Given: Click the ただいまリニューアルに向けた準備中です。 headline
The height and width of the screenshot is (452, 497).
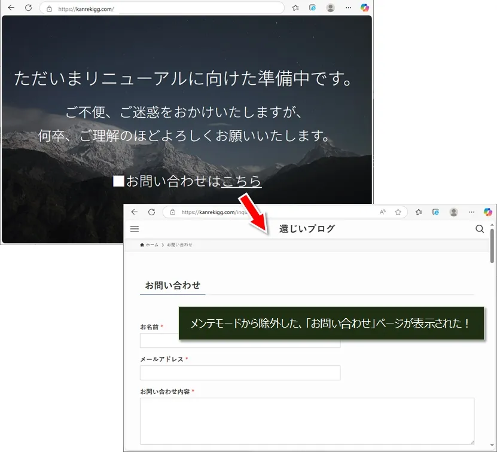Looking at the screenshot, I should click(184, 78).
